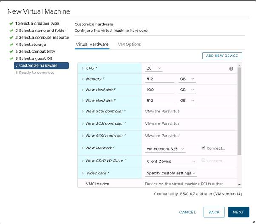The height and width of the screenshot is (224, 256).
Task: Expand the third New SCSI controller row
Action: tap(82, 136)
